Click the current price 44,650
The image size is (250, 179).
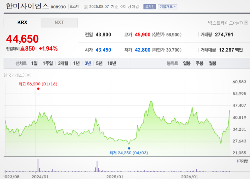point(22,39)
